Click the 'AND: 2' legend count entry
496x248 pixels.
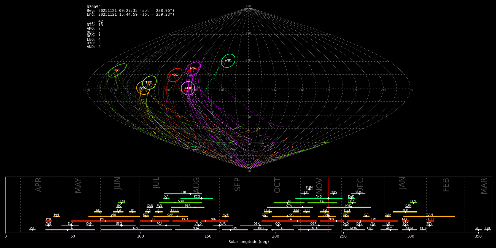[94, 47]
